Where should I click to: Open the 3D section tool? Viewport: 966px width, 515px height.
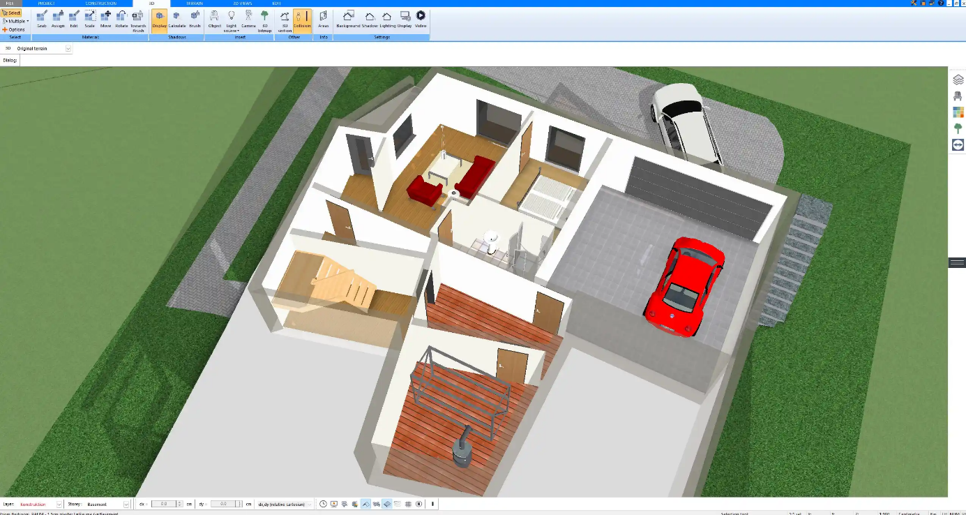285,20
